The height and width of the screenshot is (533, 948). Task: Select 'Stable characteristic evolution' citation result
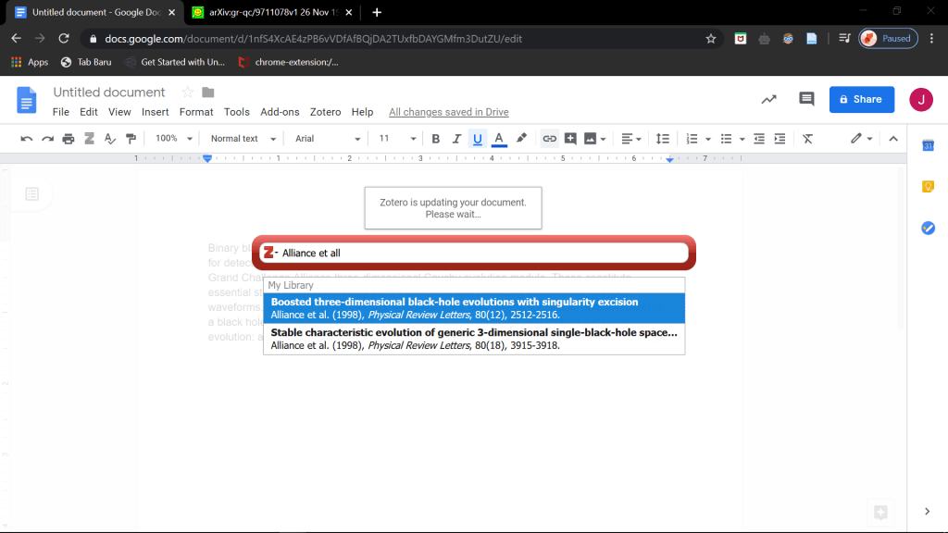(473, 339)
